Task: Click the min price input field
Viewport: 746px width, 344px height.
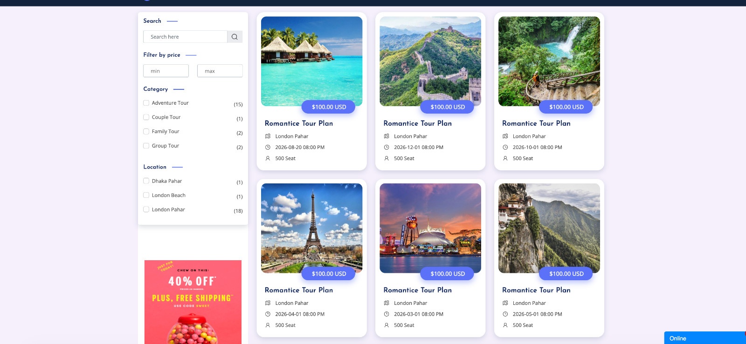Action: [166, 71]
